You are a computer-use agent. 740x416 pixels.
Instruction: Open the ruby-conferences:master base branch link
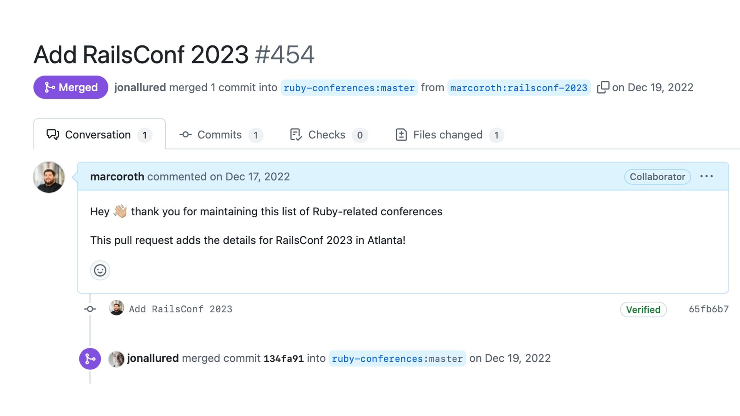tap(349, 88)
